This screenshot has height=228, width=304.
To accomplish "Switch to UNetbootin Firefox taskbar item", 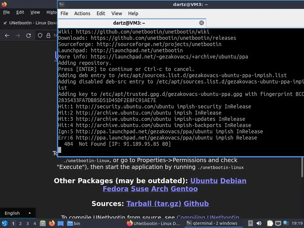I will pos(153,223).
